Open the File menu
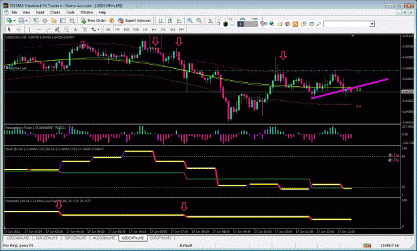This screenshot has width=417, height=251. pyautogui.click(x=14, y=12)
